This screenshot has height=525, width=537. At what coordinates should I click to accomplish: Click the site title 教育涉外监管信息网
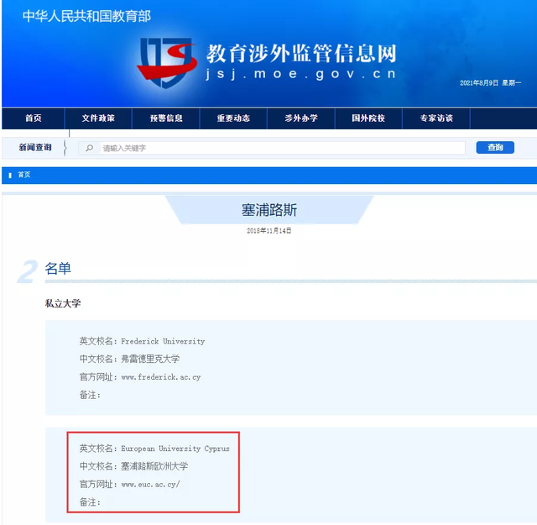(301, 54)
